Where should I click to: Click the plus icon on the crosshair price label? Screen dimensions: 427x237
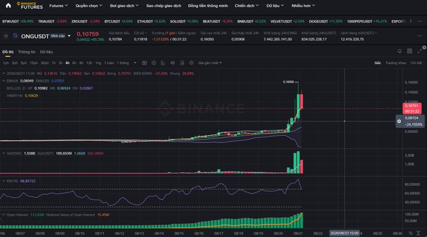pyautogui.click(x=399, y=121)
